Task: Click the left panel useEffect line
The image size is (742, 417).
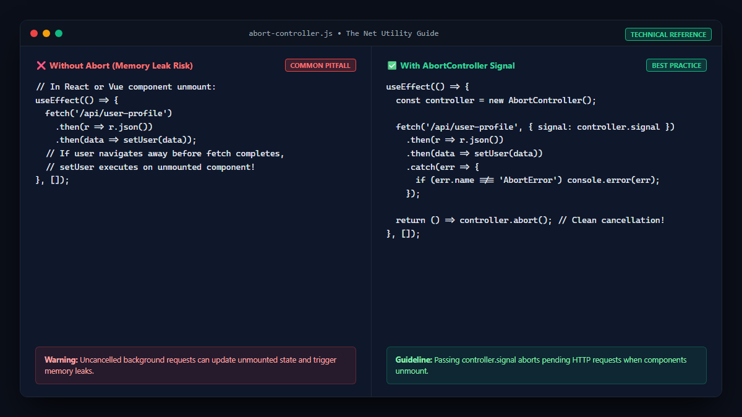Action: coord(77,100)
